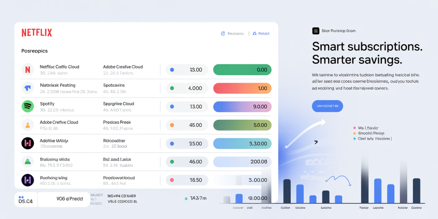438x219 pixels.
Task: Click the 25.00 pill with blue dot
Action: click(x=187, y=144)
